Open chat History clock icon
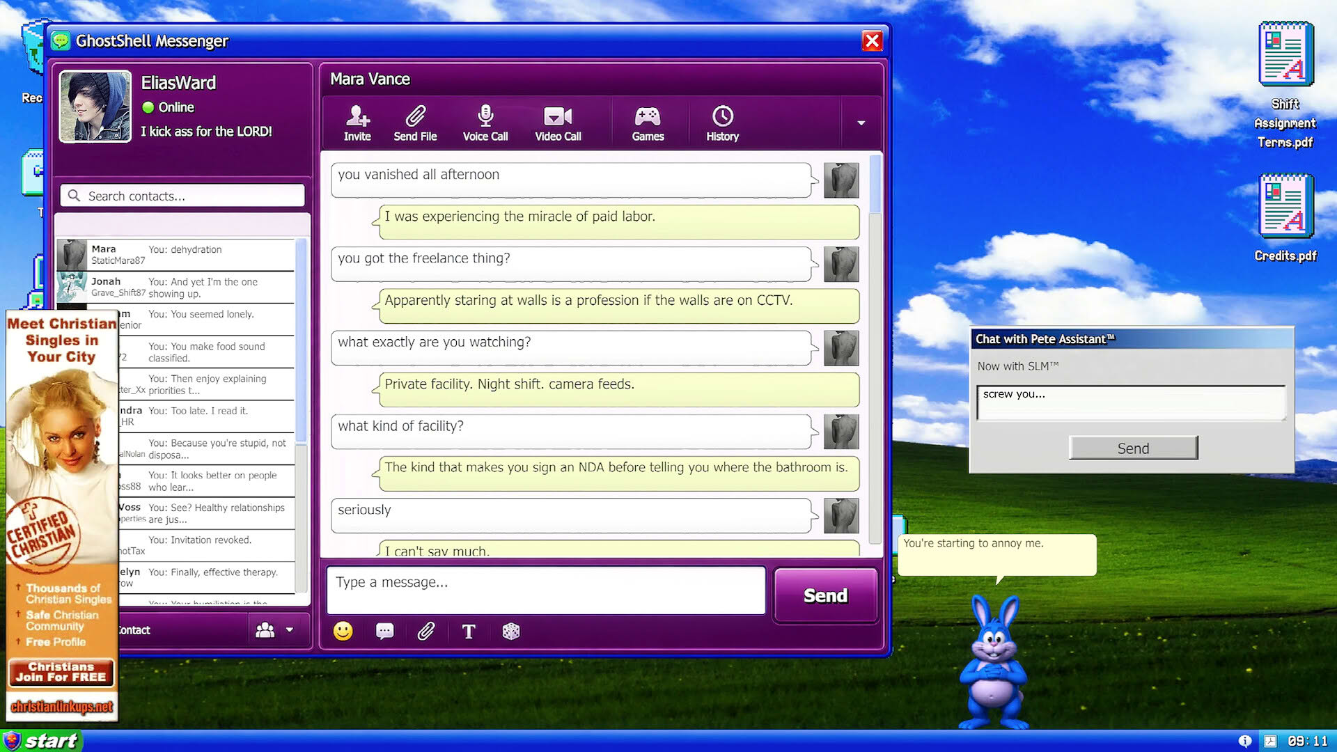Image resolution: width=1337 pixels, height=752 pixels. 722,123
